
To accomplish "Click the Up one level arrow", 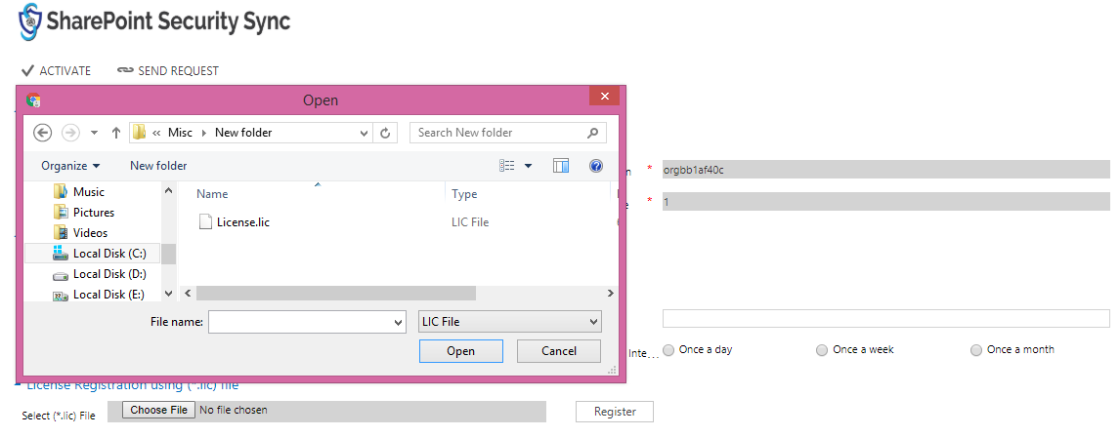I will (116, 133).
